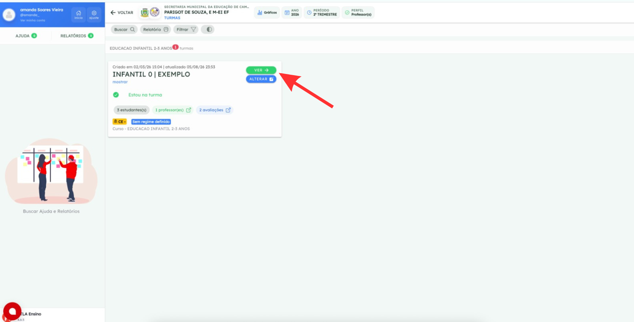Click the ALTERAR edit button
The image size is (634, 322).
pos(261,79)
